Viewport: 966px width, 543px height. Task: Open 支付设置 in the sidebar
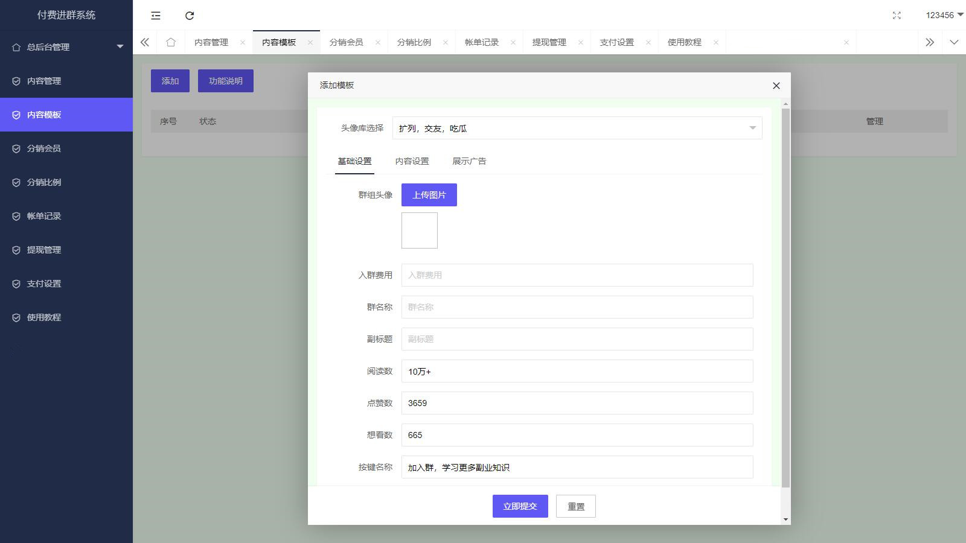tap(66, 284)
